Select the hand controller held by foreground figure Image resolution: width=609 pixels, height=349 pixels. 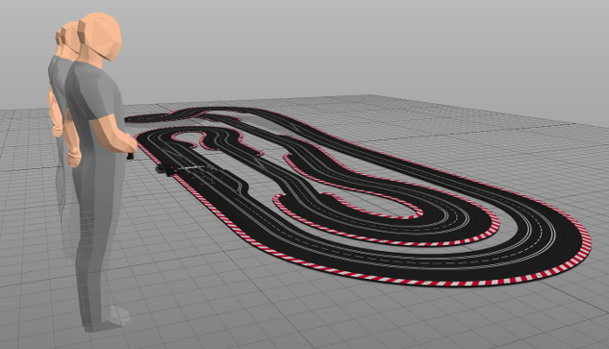point(131,156)
